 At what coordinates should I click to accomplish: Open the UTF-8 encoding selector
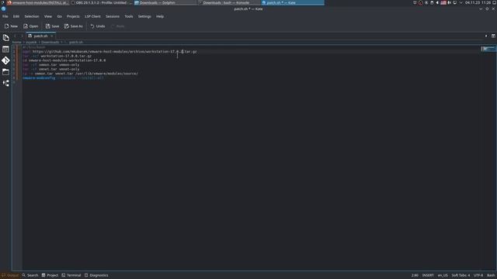[x=478, y=276]
